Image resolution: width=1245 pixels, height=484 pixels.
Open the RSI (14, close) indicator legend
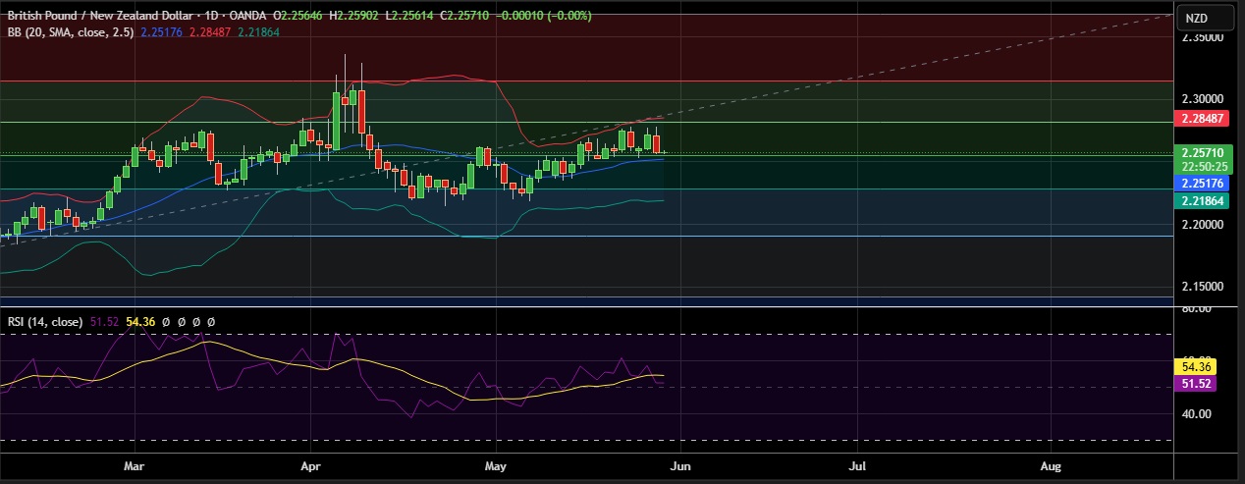point(45,321)
